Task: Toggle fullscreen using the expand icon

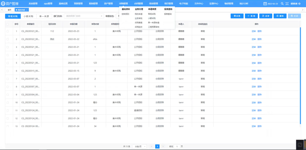Action: [287, 4]
